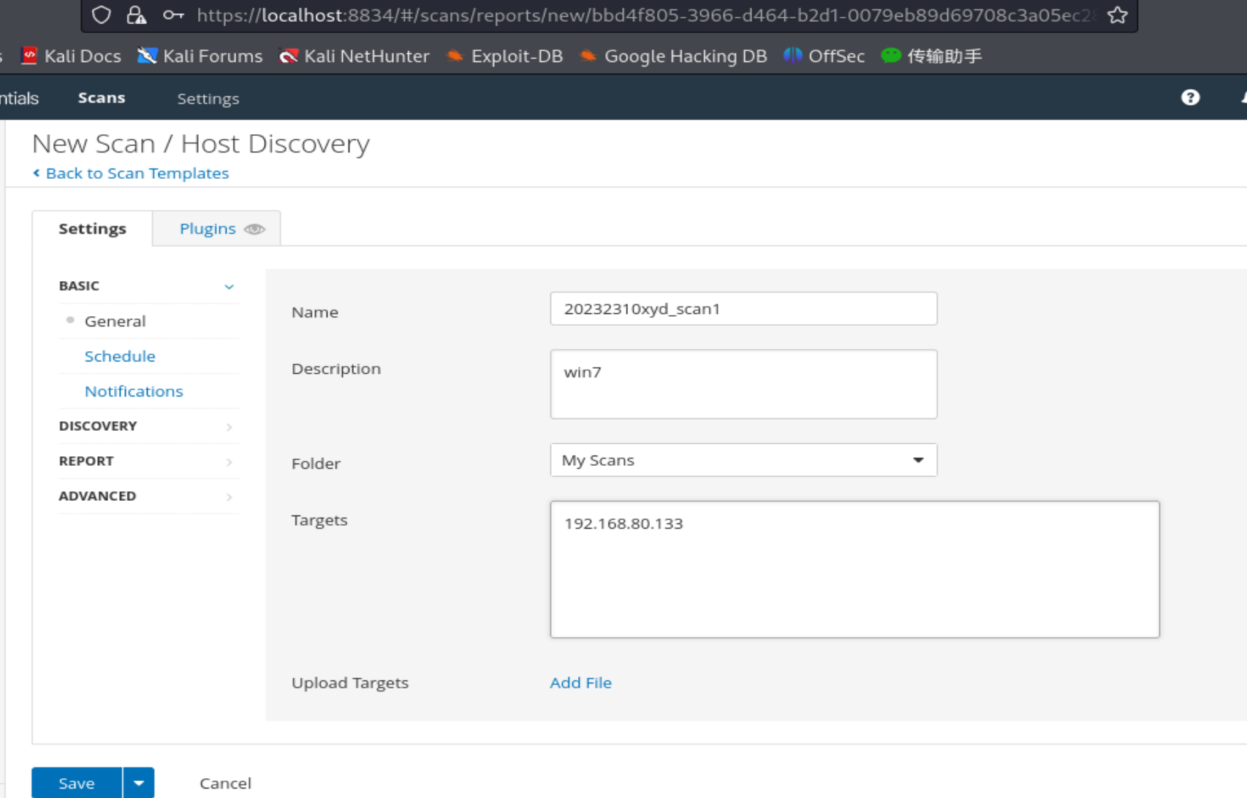
Task: Open the help question mark icon
Action: pos(1190,97)
